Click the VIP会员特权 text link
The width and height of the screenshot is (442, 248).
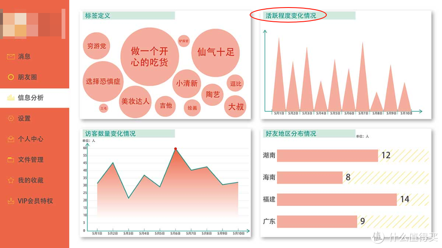click(x=35, y=201)
